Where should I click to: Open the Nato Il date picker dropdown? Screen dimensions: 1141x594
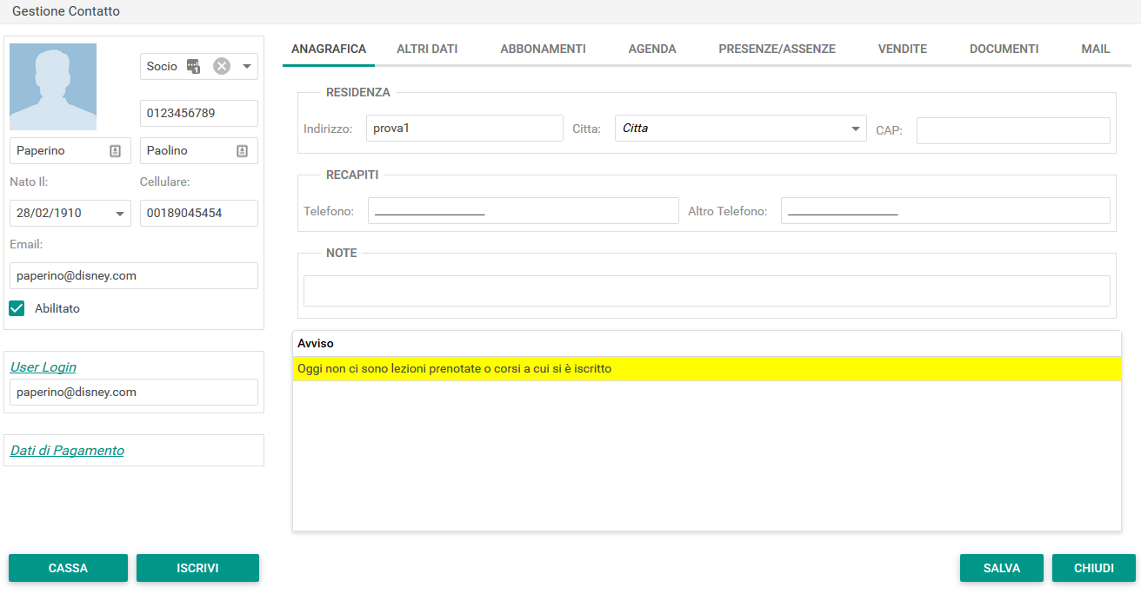(119, 213)
